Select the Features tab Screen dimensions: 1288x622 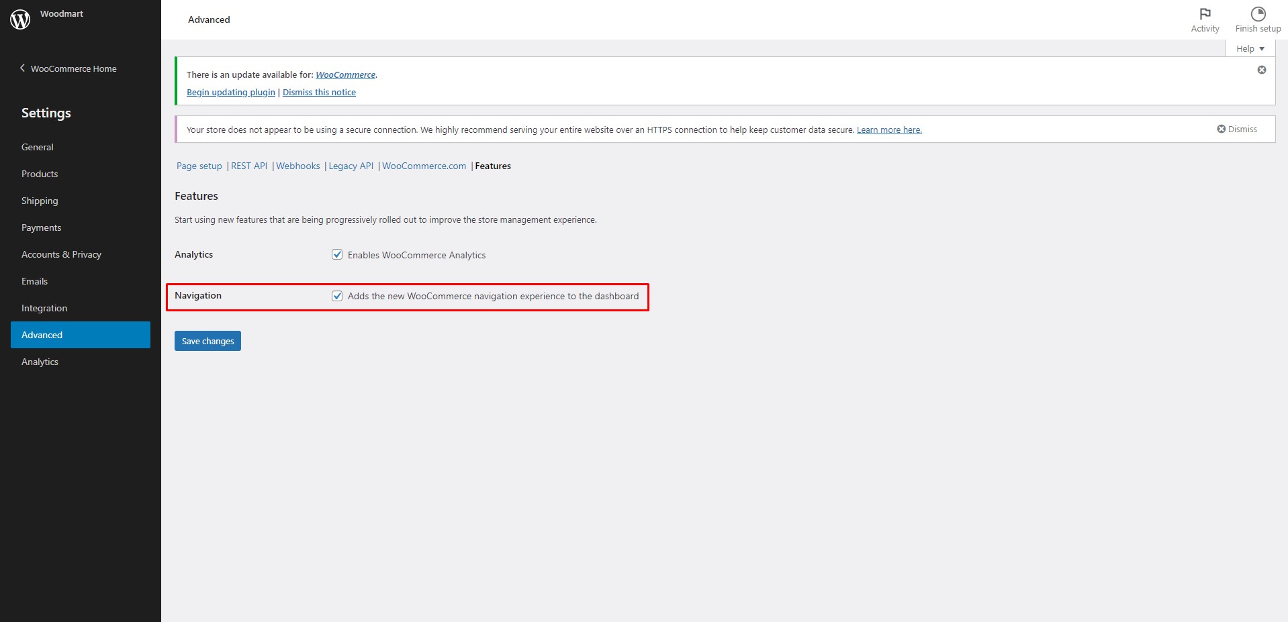click(x=493, y=166)
